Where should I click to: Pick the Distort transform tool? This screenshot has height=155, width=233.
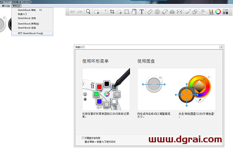point(127,12)
